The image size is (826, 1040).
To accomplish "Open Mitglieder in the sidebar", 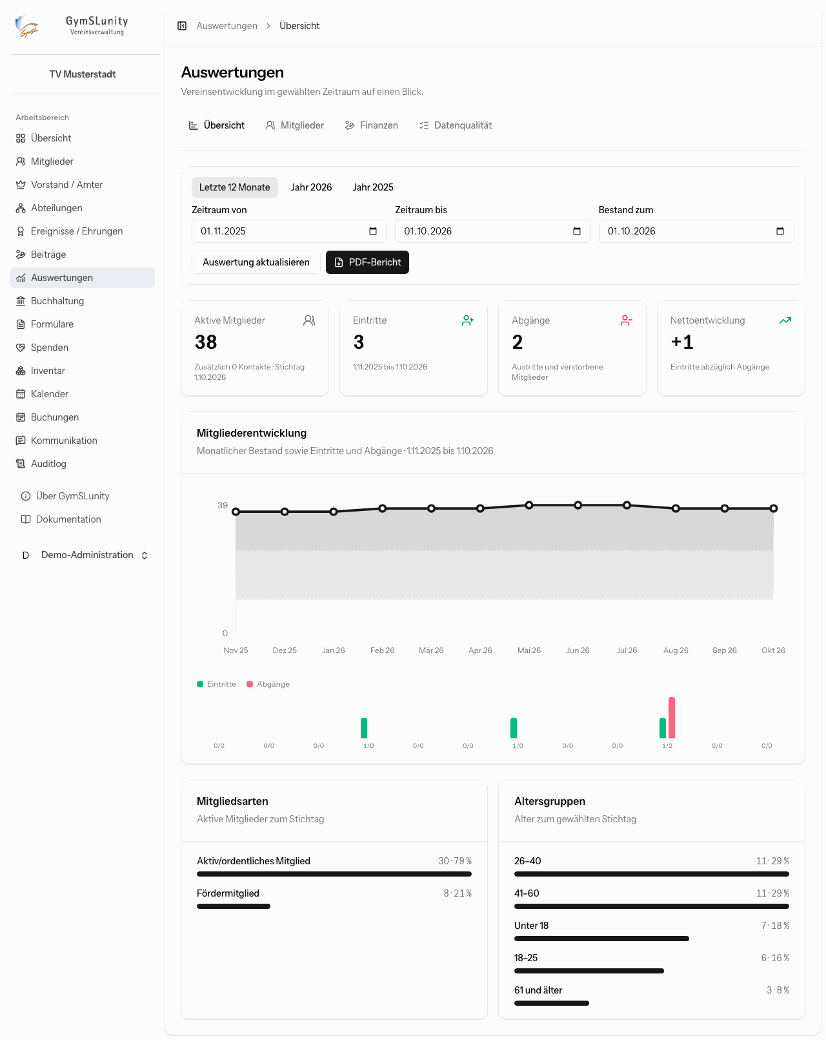I will coord(83,161).
